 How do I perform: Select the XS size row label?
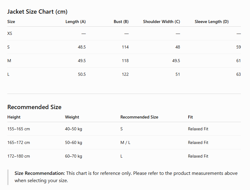click(9, 33)
